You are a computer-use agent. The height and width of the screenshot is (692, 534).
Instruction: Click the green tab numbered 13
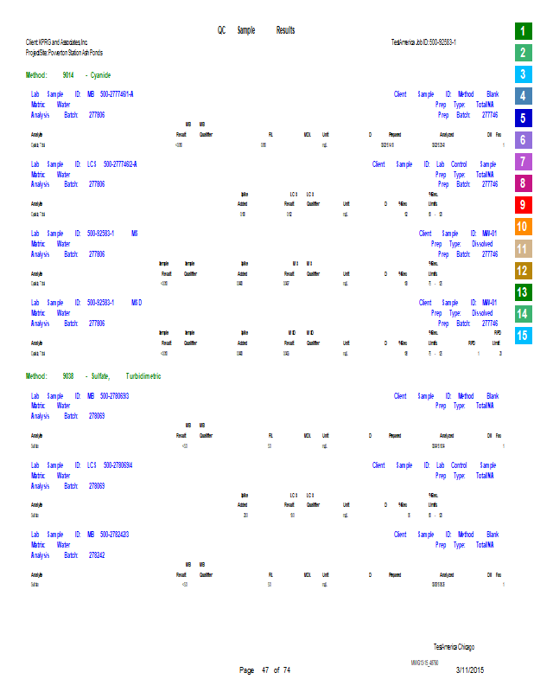pyautogui.click(x=522, y=292)
